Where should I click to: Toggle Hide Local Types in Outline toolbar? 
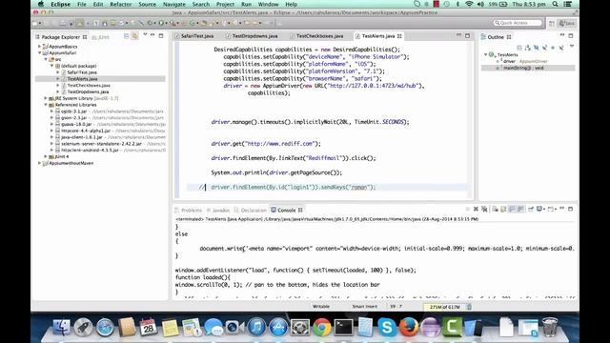point(561,48)
